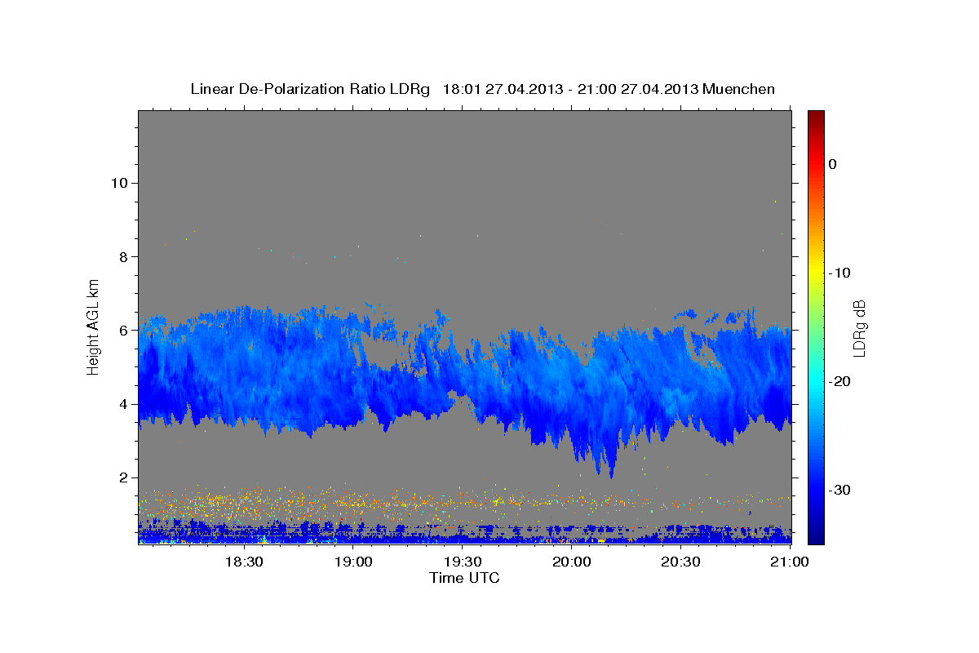Click the end time '21:00 27.04.2013' in the title
The height and width of the screenshot is (653, 979).
(638, 89)
